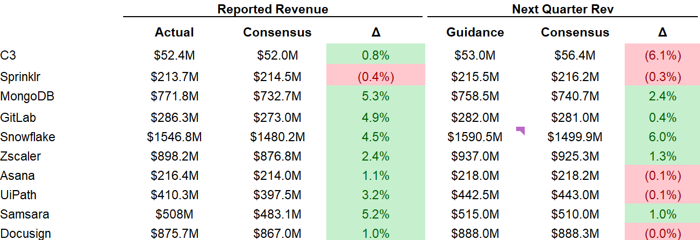Image resolution: width=700 pixels, height=240 pixels.
Task: Click Docusign actual revenue $875.7M
Action: [x=174, y=234]
